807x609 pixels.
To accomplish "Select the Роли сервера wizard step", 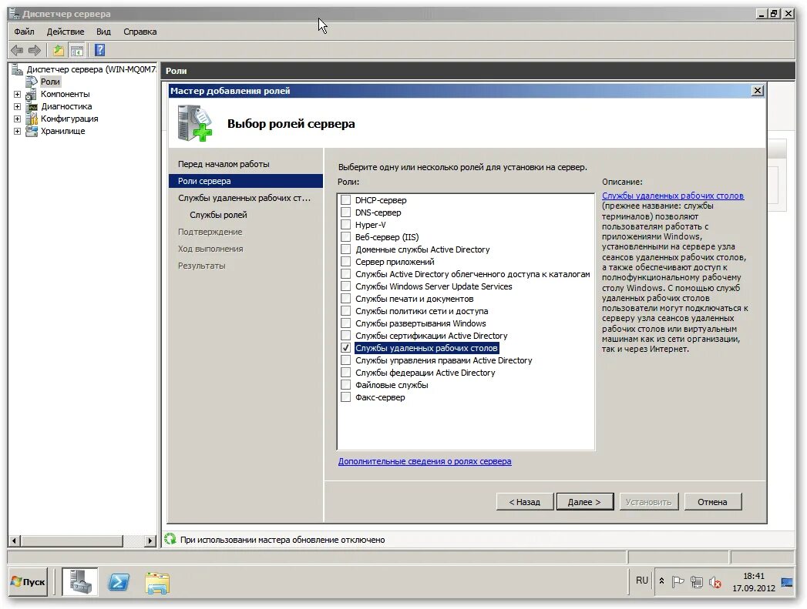I will click(x=246, y=181).
